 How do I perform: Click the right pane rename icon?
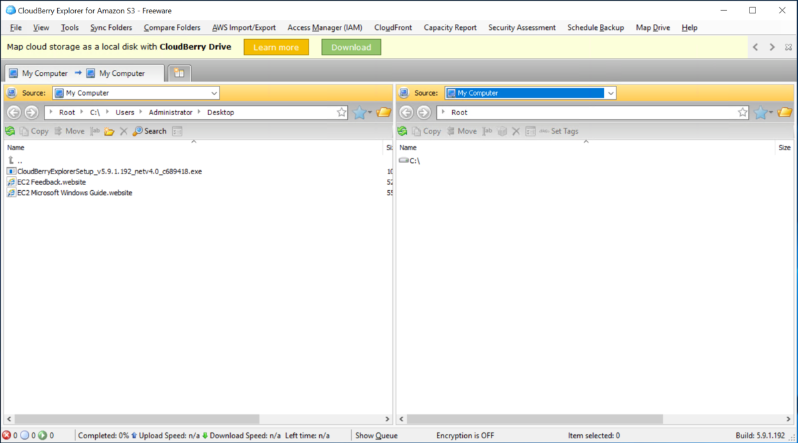pos(487,131)
